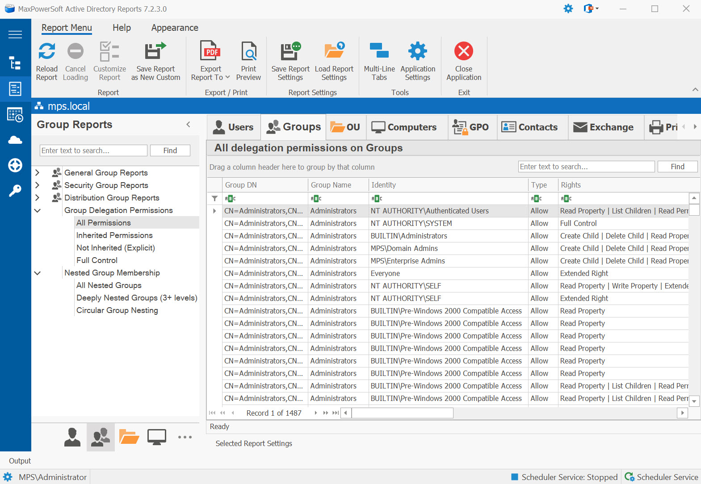Viewport: 701px width, 484px height.
Task: Expand Distribution Group Reports
Action: [x=38, y=197]
